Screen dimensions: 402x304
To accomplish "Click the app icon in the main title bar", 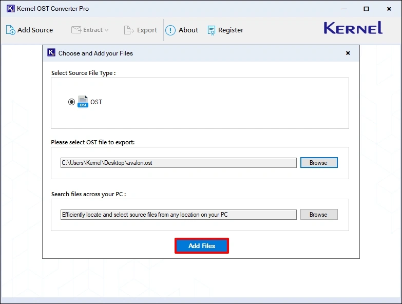I will pyautogui.click(x=10, y=9).
